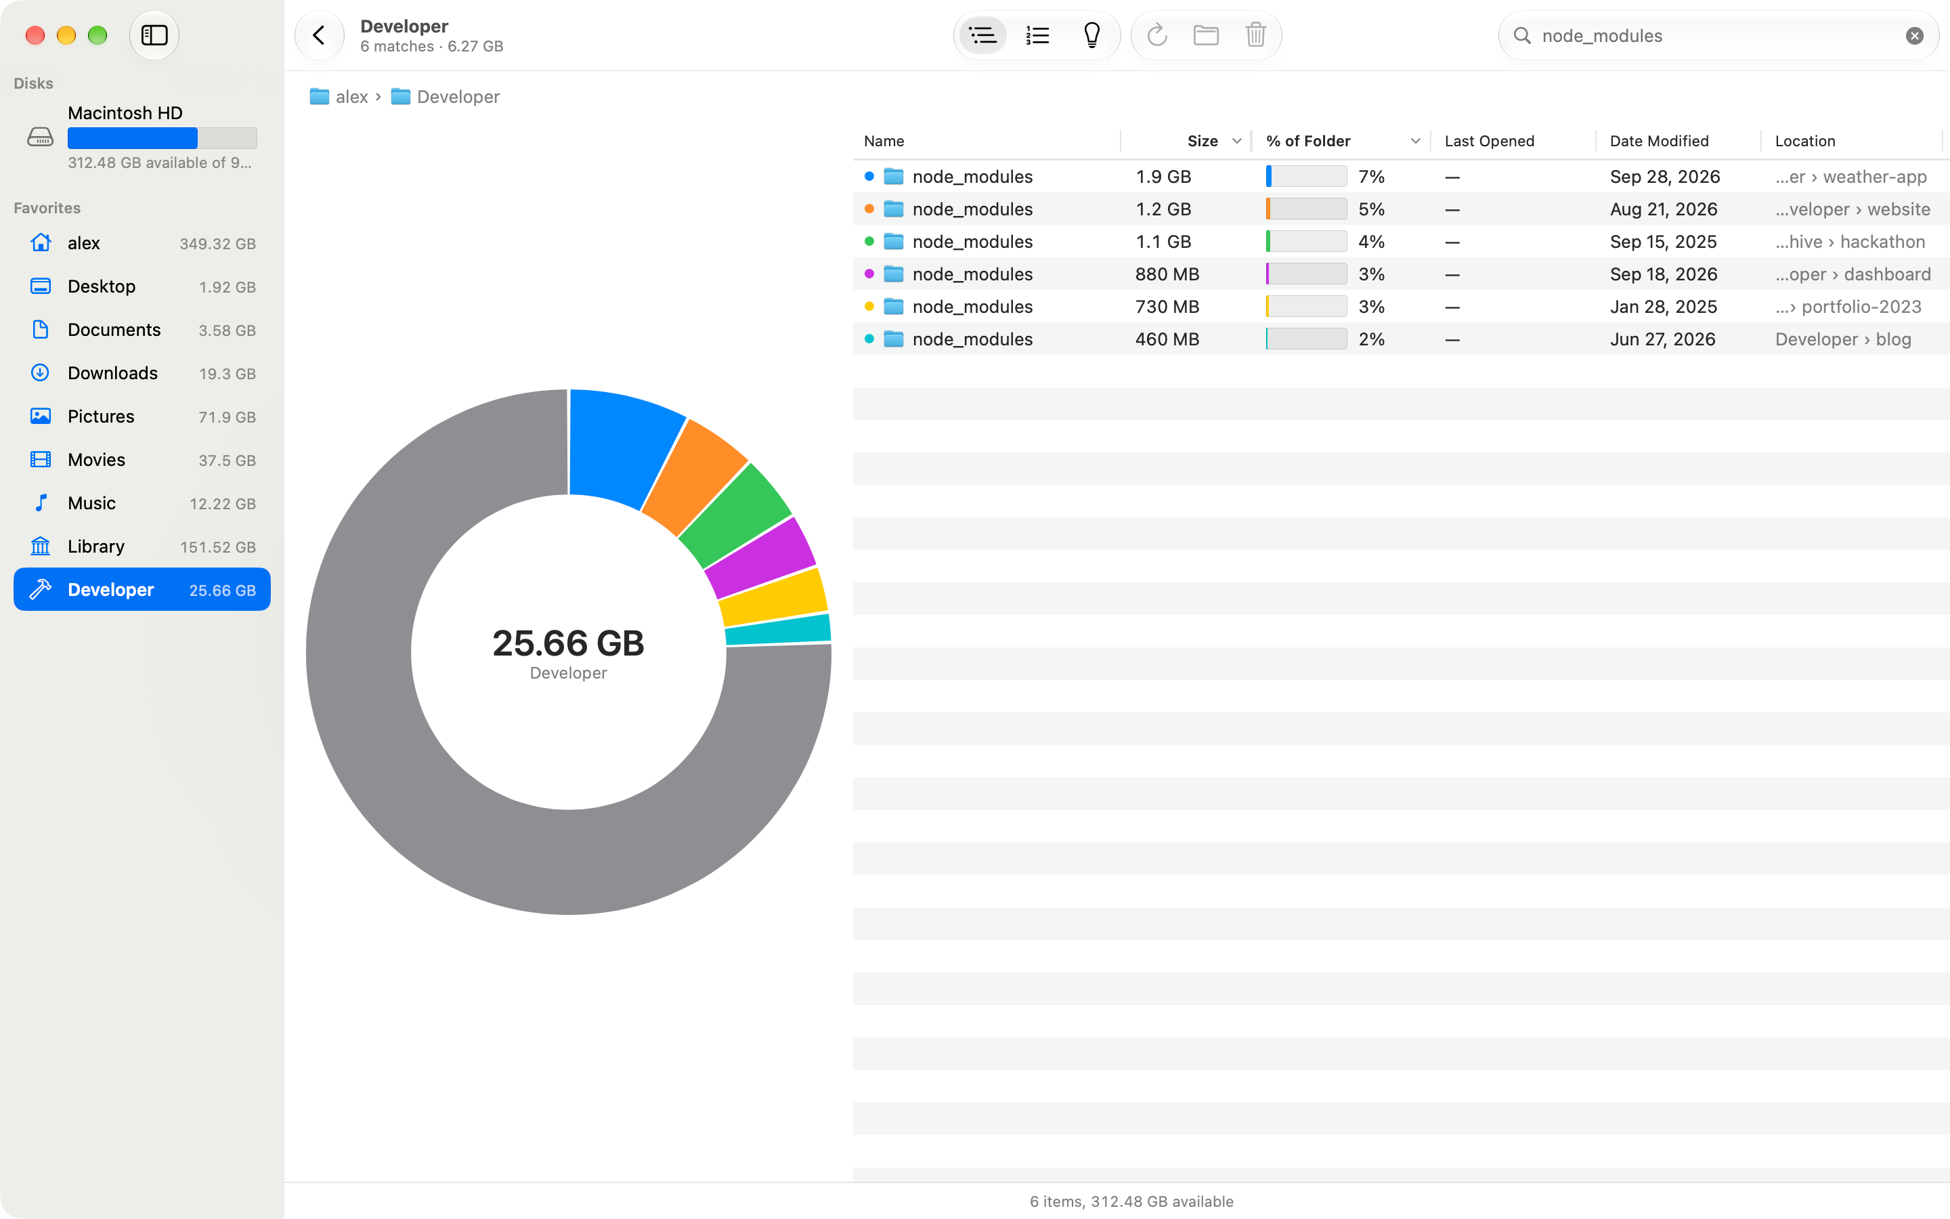
Task: Select the 460 MB node_modules folder icon
Action: pos(894,339)
